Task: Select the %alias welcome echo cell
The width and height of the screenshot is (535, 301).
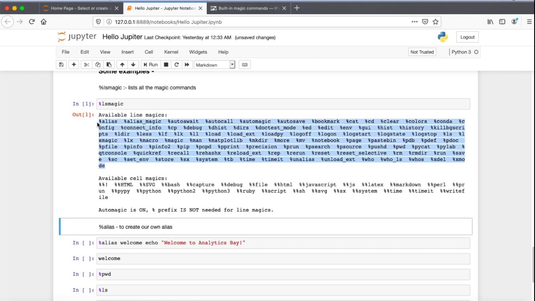Action: [x=283, y=242]
